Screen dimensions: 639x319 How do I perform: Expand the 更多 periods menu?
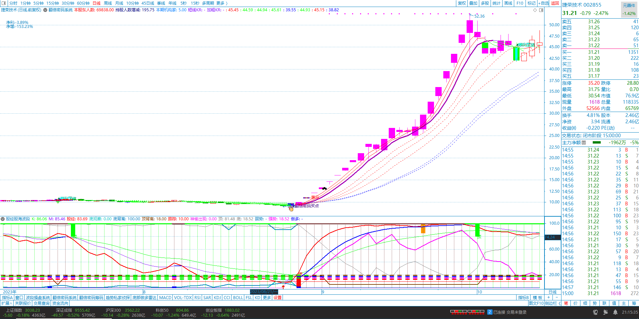222,3
